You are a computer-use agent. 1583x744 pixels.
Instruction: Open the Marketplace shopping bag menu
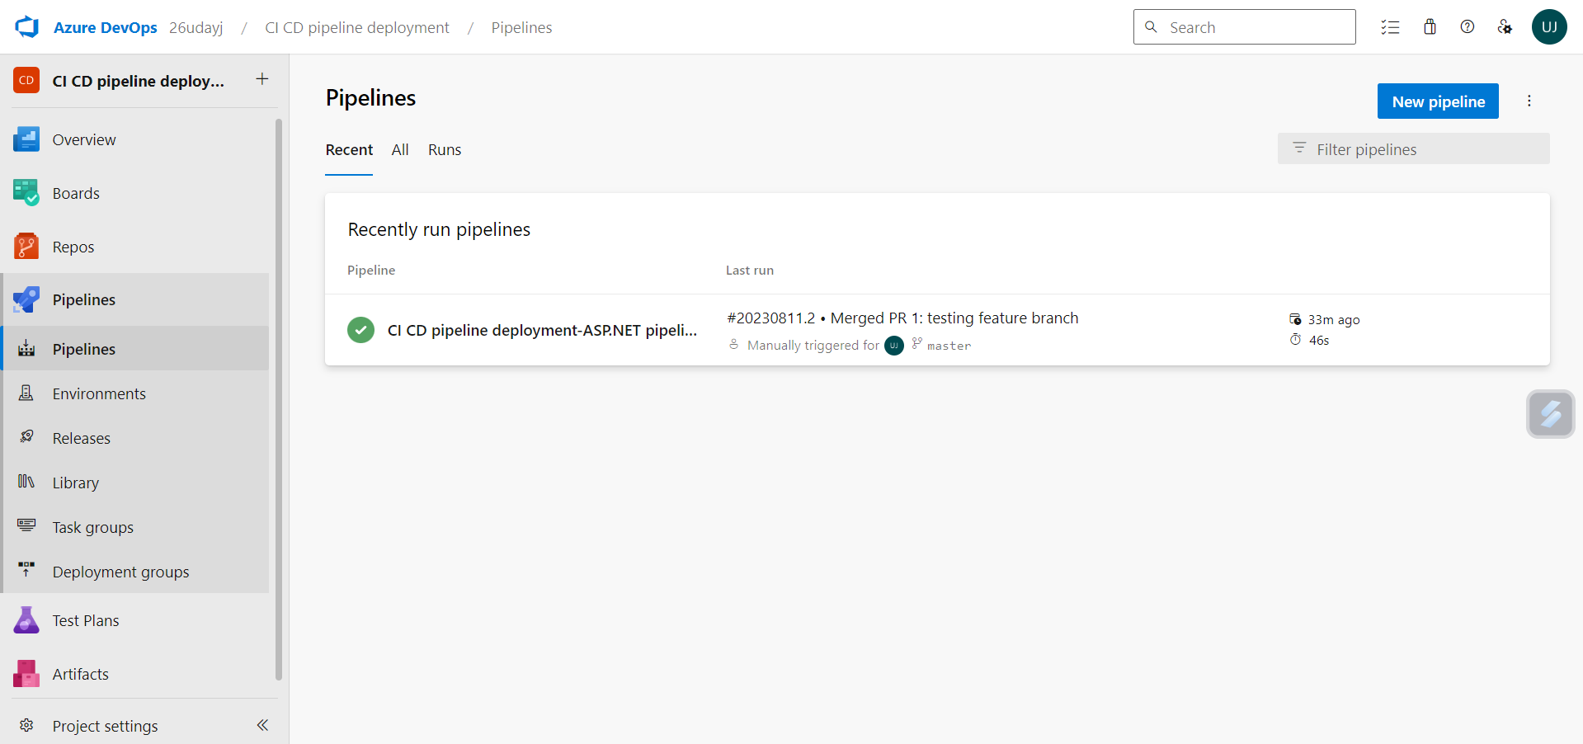tap(1430, 26)
